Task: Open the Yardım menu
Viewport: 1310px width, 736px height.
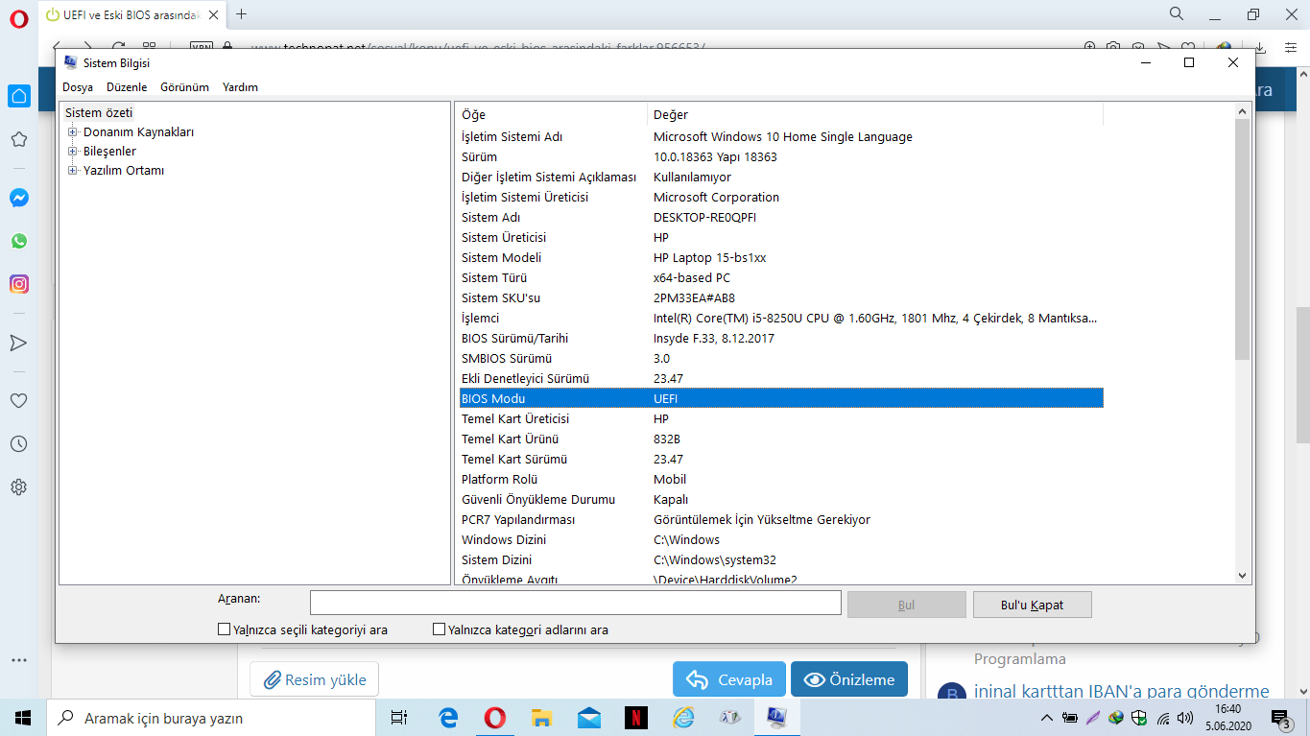Action: click(x=240, y=87)
